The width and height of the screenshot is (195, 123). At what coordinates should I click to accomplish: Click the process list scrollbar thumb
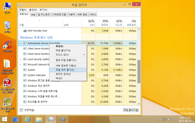139,72
